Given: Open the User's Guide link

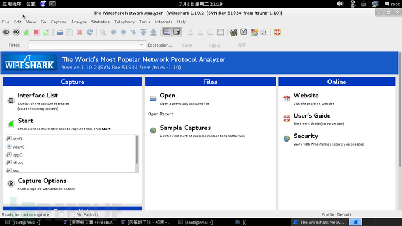Looking at the screenshot, I should click(312, 115).
